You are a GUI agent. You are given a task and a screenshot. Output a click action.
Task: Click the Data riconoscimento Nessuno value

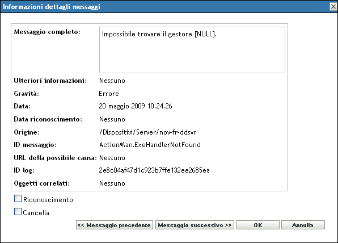coord(112,119)
